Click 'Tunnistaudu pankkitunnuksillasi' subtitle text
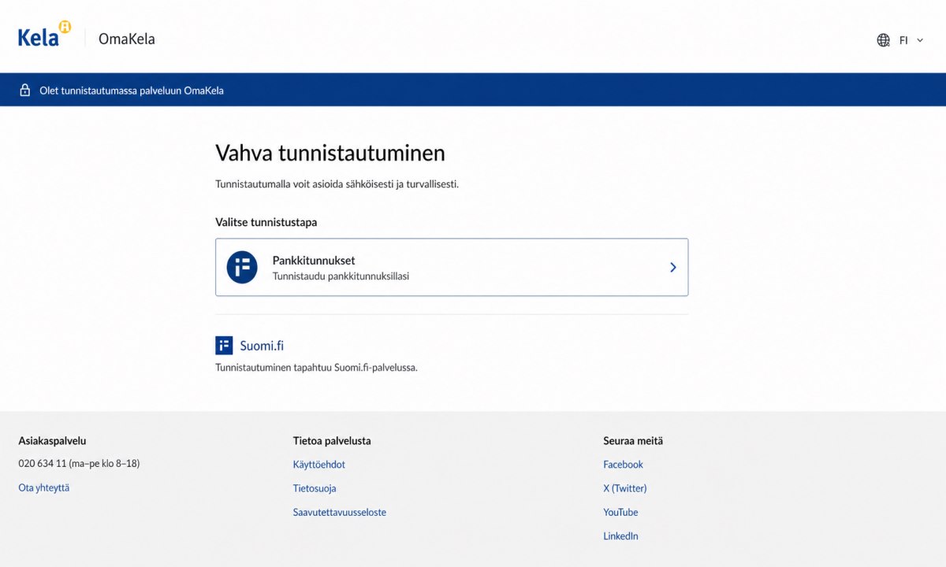Viewport: 946px width, 567px height. (341, 276)
